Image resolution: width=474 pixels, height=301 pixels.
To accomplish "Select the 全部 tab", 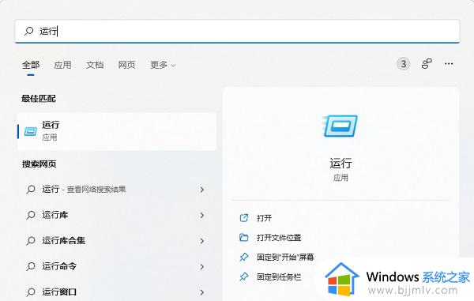I will [x=31, y=65].
